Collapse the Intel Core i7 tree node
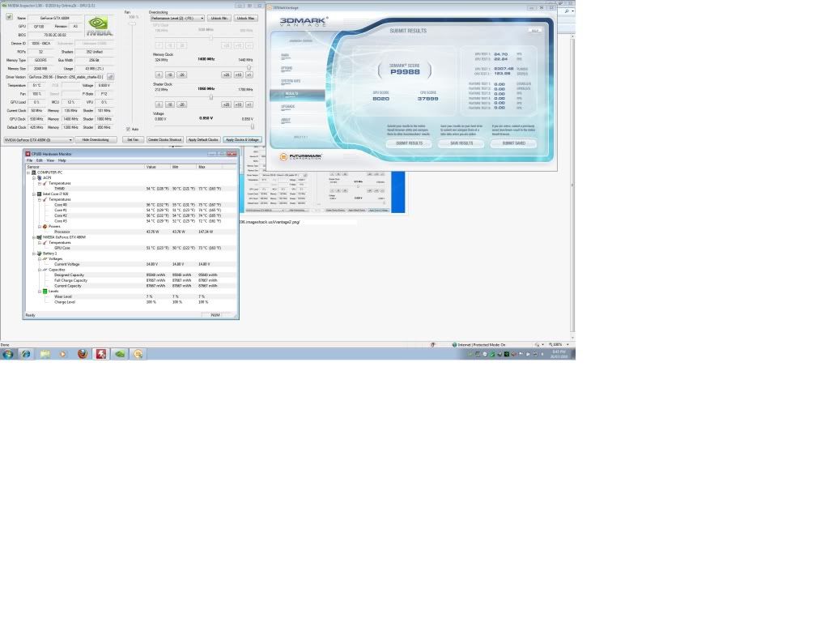 click(x=34, y=194)
